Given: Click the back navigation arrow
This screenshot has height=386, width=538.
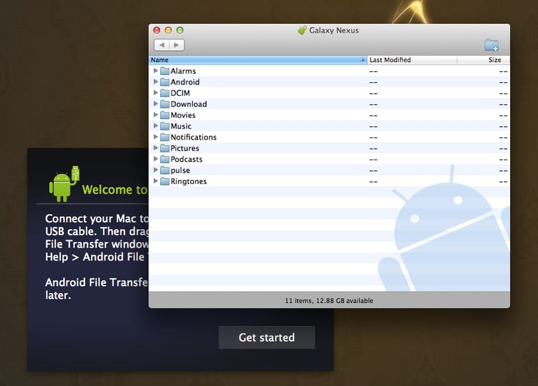Looking at the screenshot, I should click(x=161, y=45).
